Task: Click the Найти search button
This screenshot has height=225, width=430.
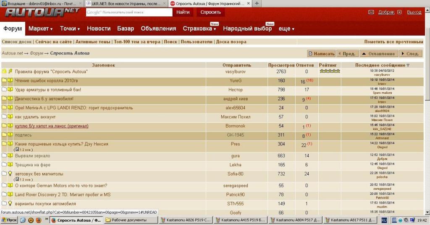Action: 183,12
